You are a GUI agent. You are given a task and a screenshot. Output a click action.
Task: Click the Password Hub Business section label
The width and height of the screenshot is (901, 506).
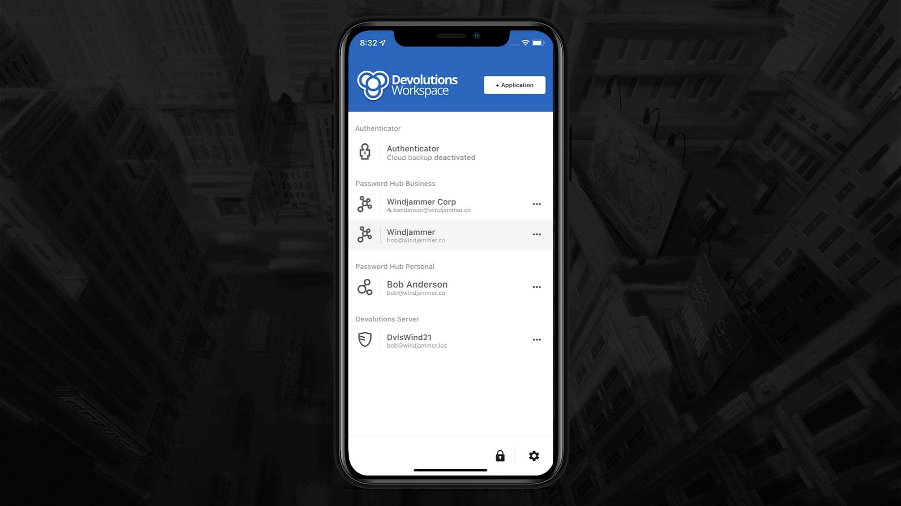point(396,184)
